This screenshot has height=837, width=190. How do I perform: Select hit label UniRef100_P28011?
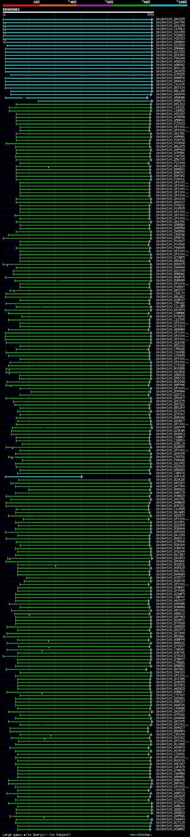(170, 179)
